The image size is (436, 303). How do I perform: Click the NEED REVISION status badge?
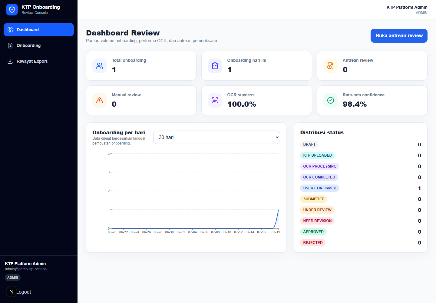[317, 221]
